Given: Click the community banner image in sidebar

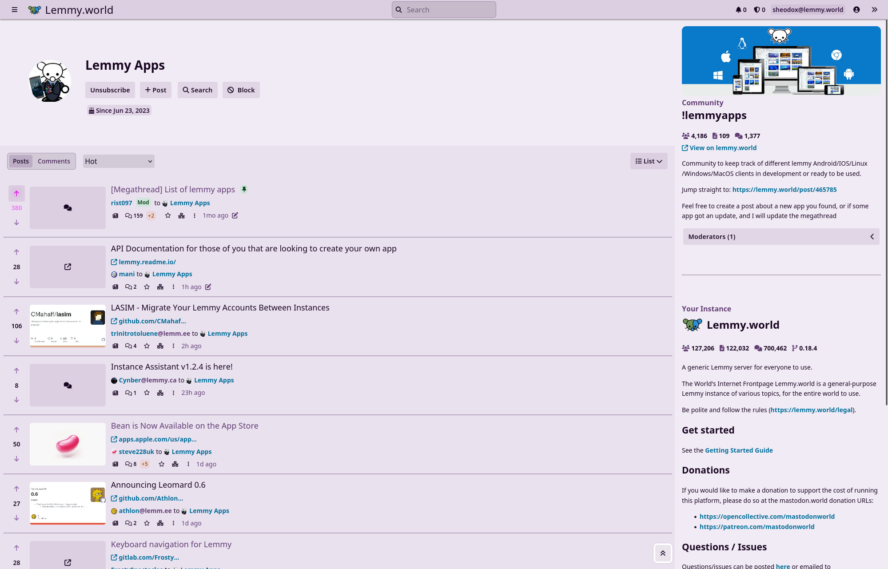Looking at the screenshot, I should pyautogui.click(x=781, y=61).
